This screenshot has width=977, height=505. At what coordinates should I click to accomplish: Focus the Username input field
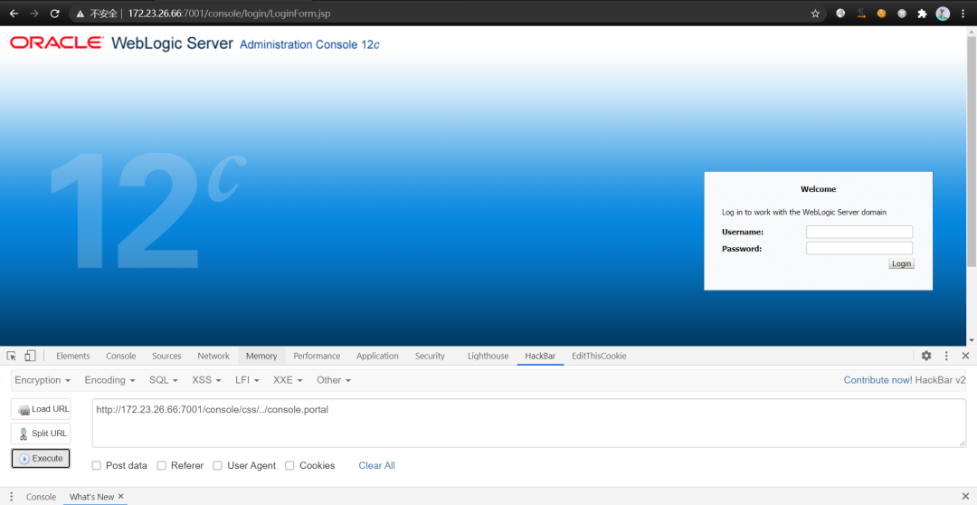(859, 232)
